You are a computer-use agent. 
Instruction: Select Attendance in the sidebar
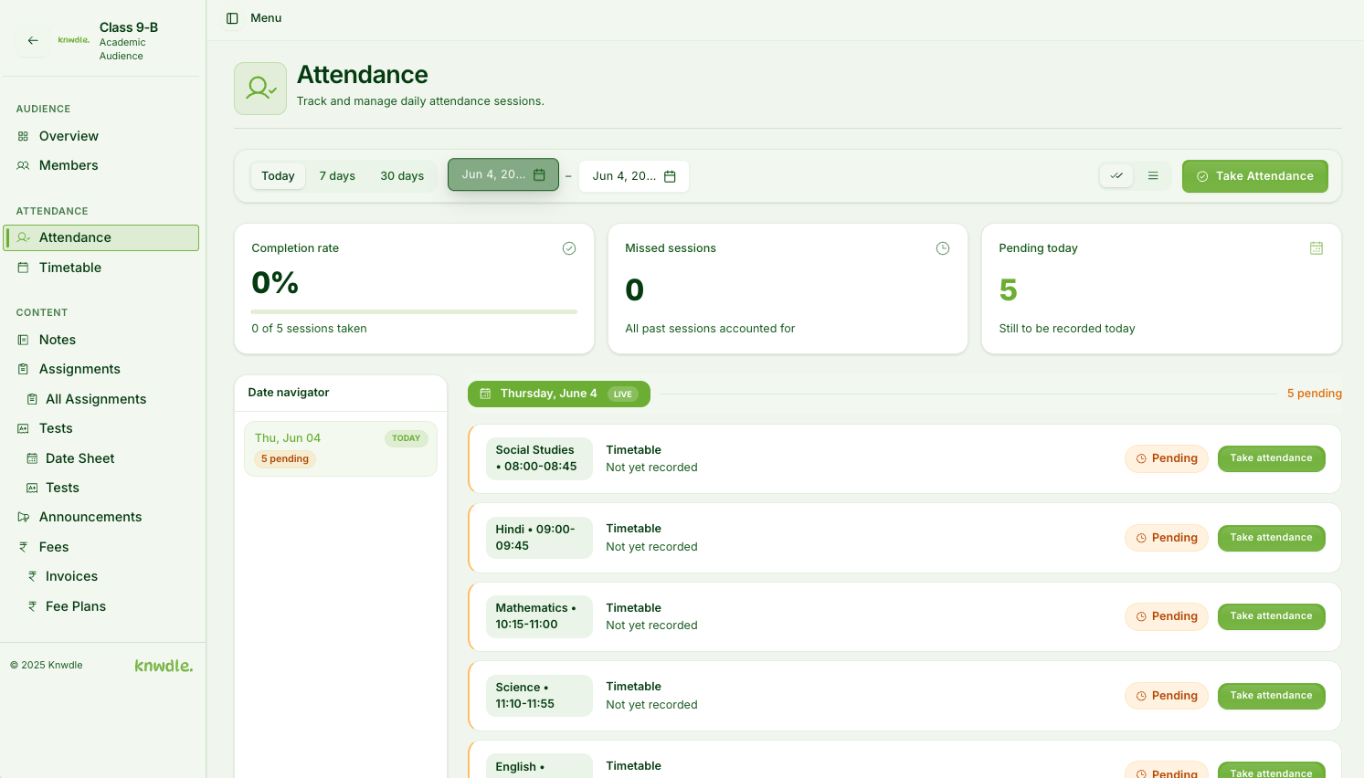pyautogui.click(x=101, y=237)
